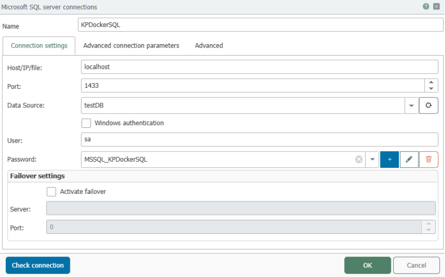The height and width of the screenshot is (277, 445).
Task: Click the Activate failover label
Action: 83,191
